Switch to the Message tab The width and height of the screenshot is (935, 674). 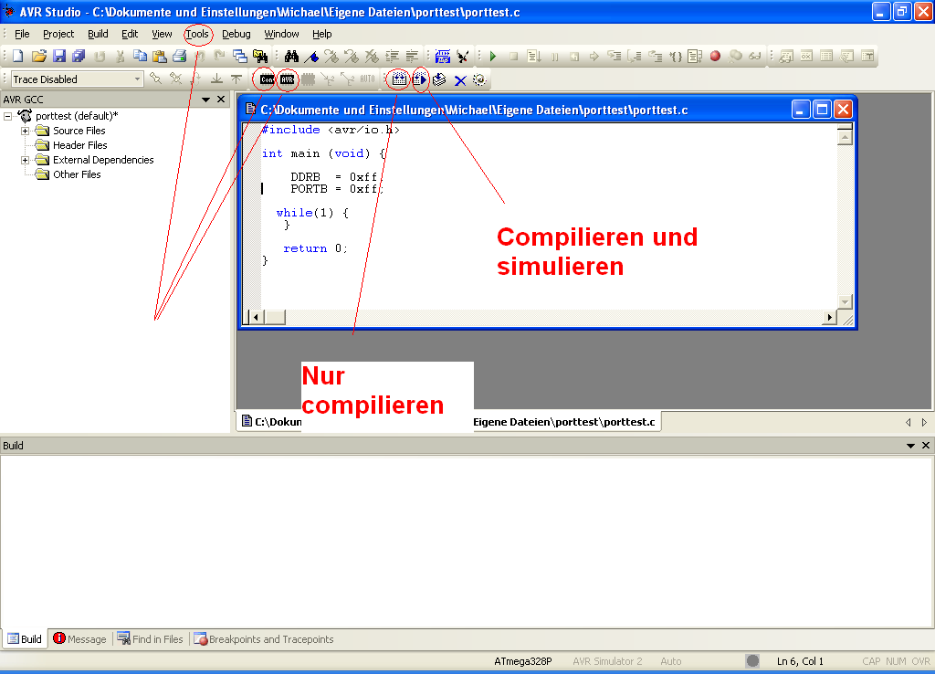coord(80,638)
